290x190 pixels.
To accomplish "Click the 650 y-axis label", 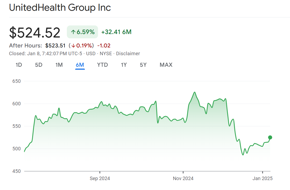I will point(17,81).
